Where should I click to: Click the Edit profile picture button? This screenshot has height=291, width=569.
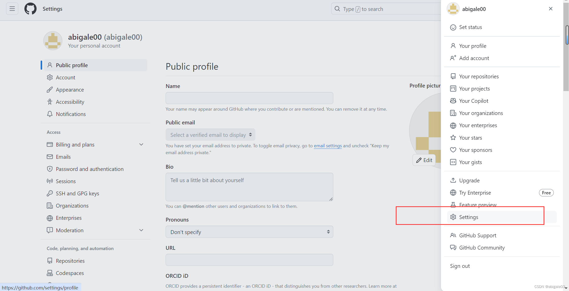pos(424,160)
